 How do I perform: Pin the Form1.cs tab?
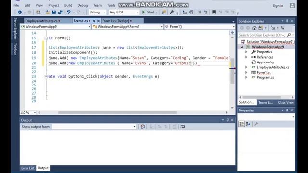(x=94, y=21)
